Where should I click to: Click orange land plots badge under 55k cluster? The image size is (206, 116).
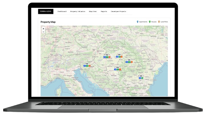pos(89,66)
